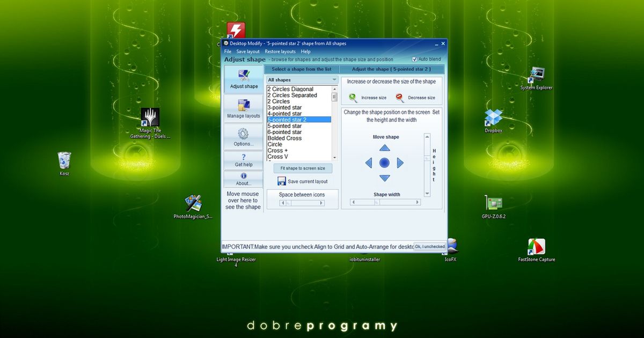This screenshot has height=338, width=644.
Task: Click the center dot of Move shape control
Action: pos(384,163)
